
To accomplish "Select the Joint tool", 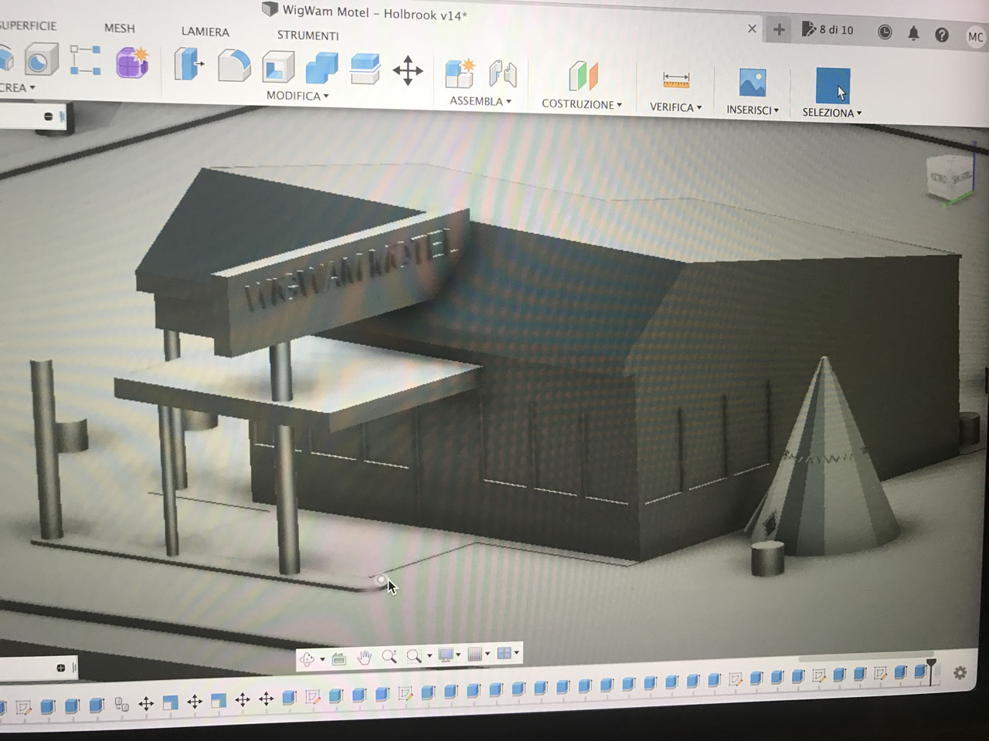I will (503, 75).
